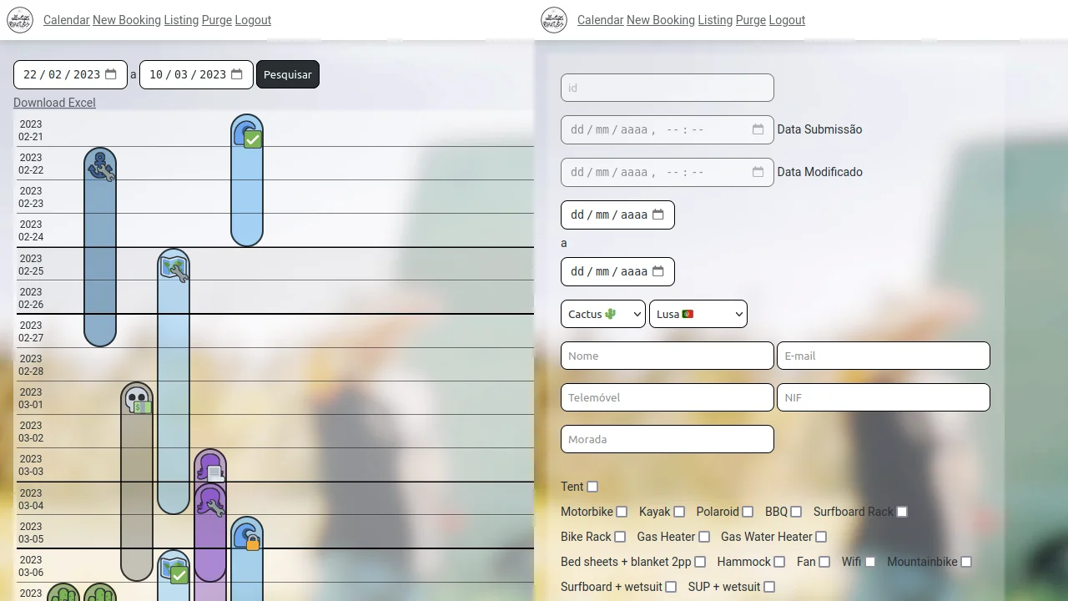Viewport: 1068px width, 601px height.
Task: Open the Lusa language dropdown
Action: click(x=698, y=314)
